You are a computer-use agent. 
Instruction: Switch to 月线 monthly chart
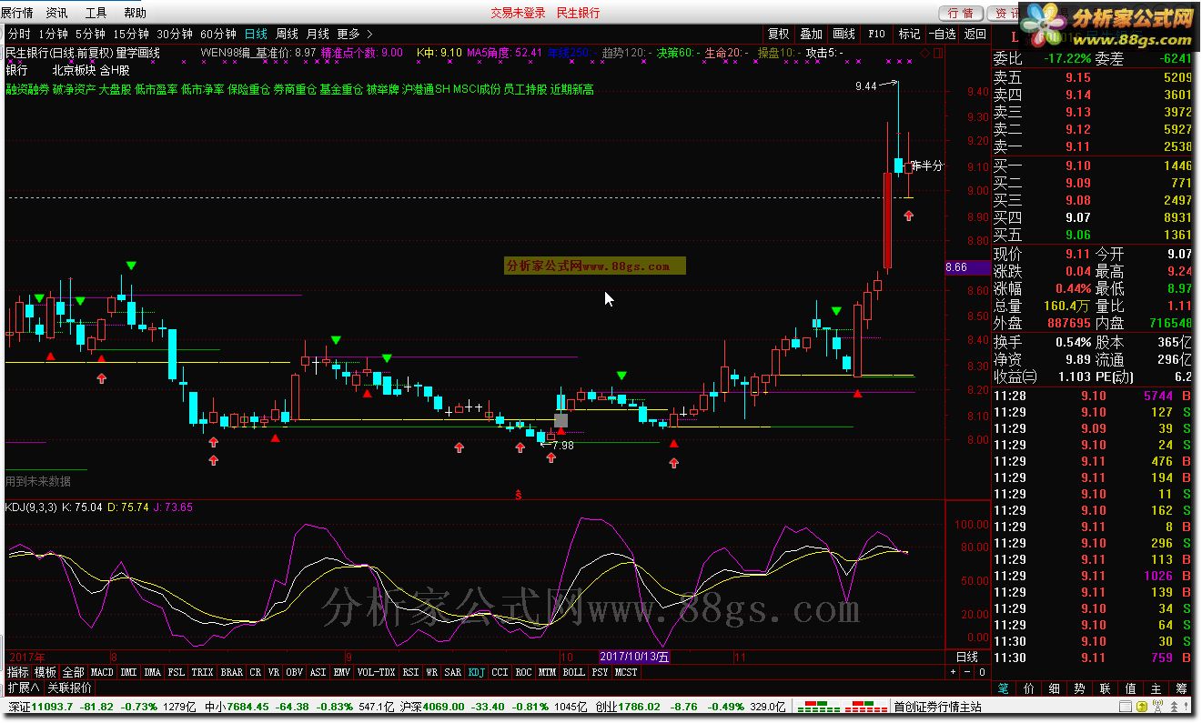pyautogui.click(x=318, y=34)
